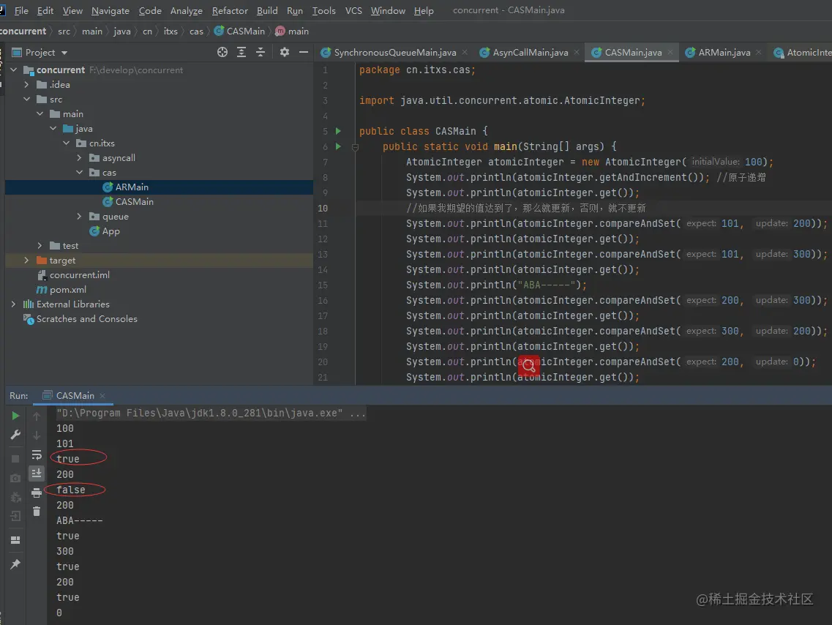Close the CASMain run tab

click(x=102, y=396)
